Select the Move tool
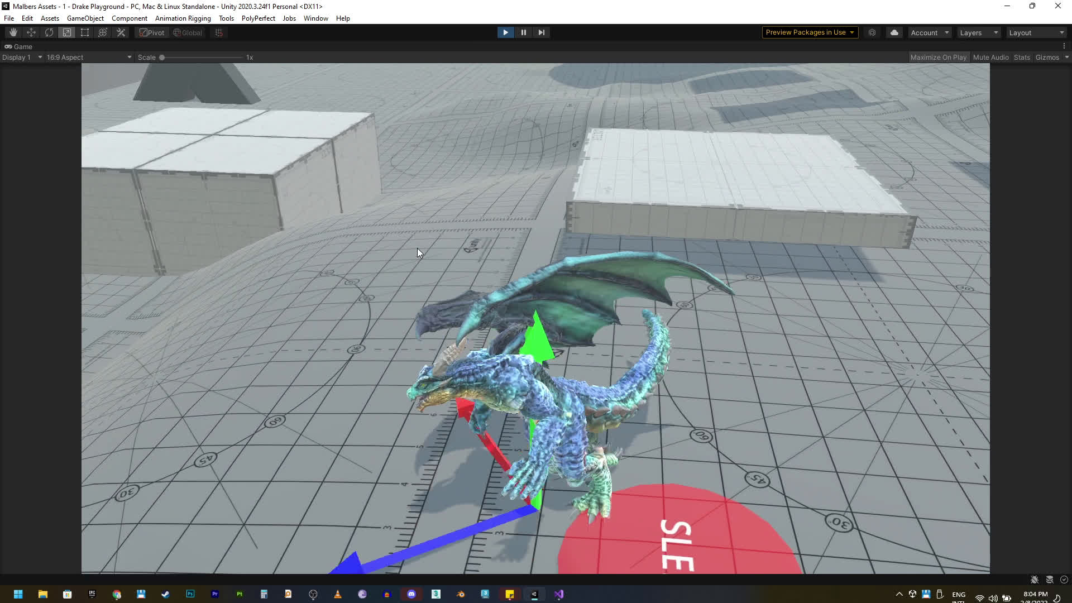This screenshot has height=603, width=1072. (31, 32)
